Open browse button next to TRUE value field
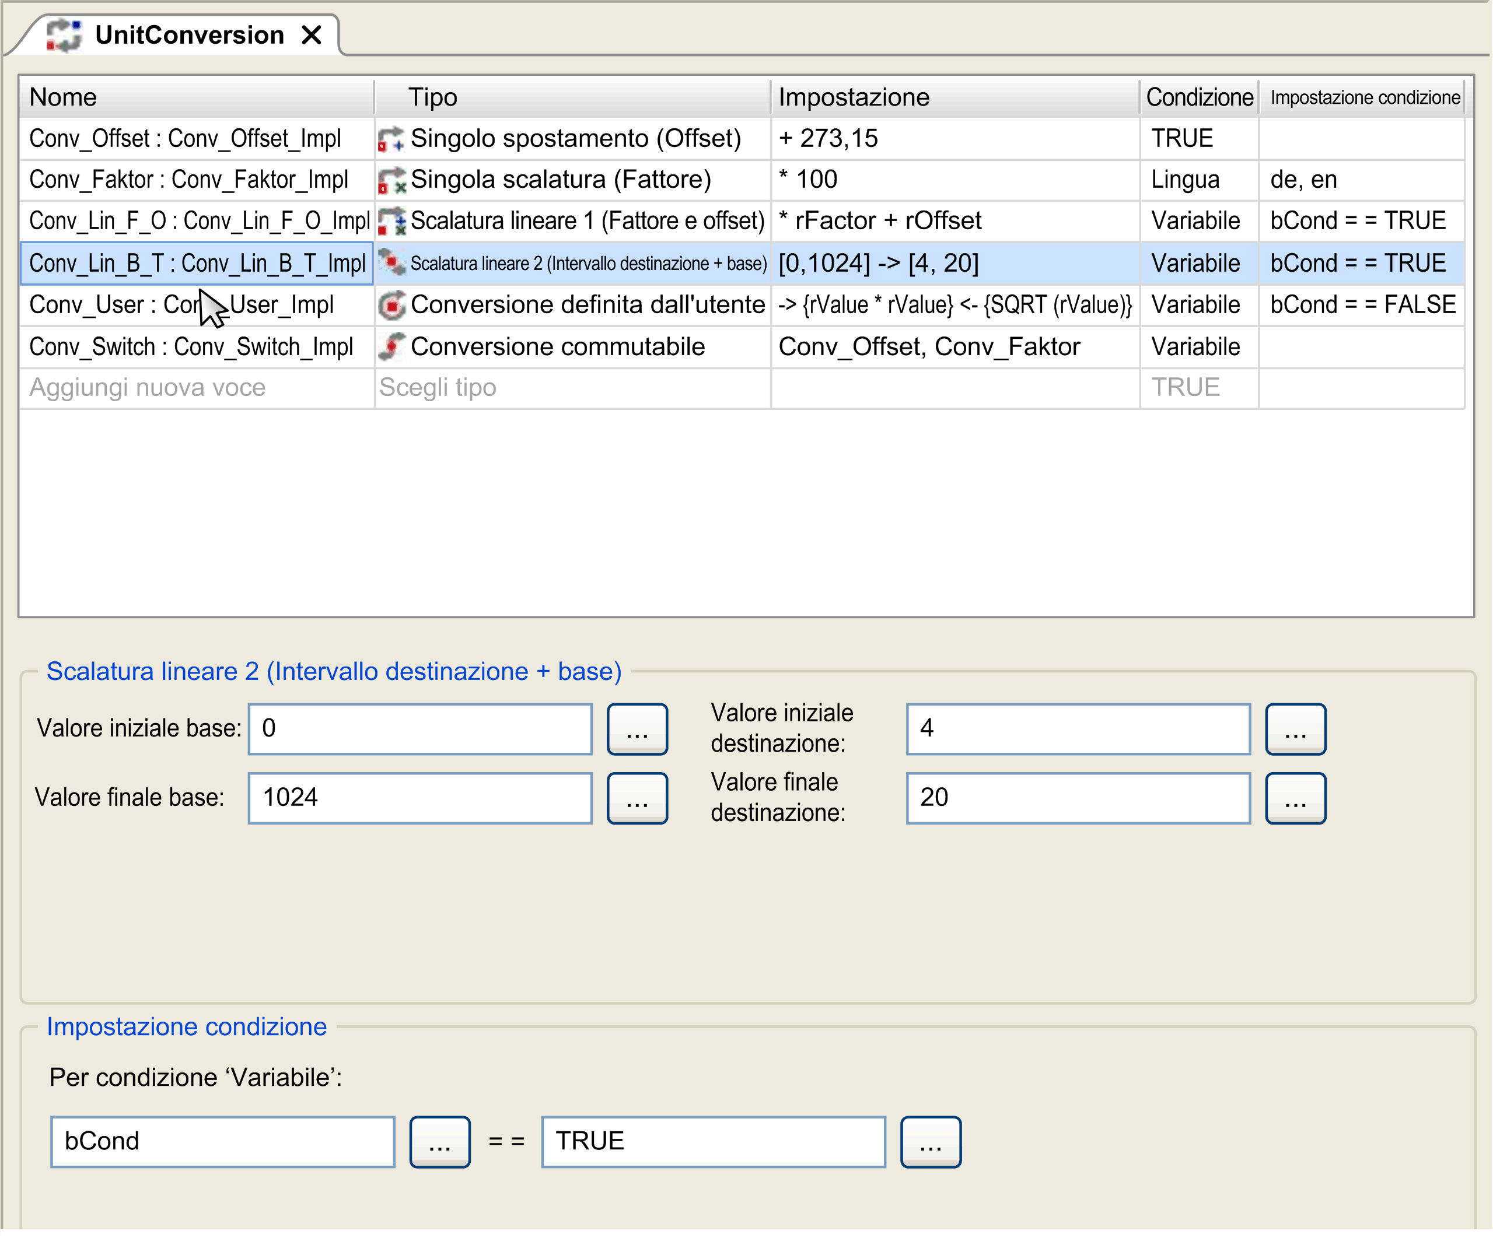The image size is (1493, 1238). (931, 1141)
